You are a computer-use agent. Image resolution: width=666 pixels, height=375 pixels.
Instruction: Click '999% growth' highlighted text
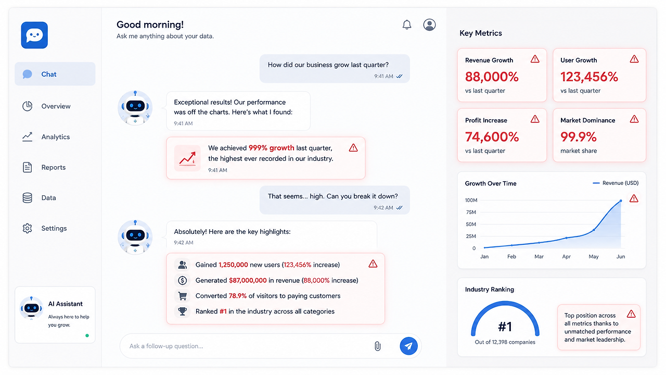pyautogui.click(x=271, y=148)
